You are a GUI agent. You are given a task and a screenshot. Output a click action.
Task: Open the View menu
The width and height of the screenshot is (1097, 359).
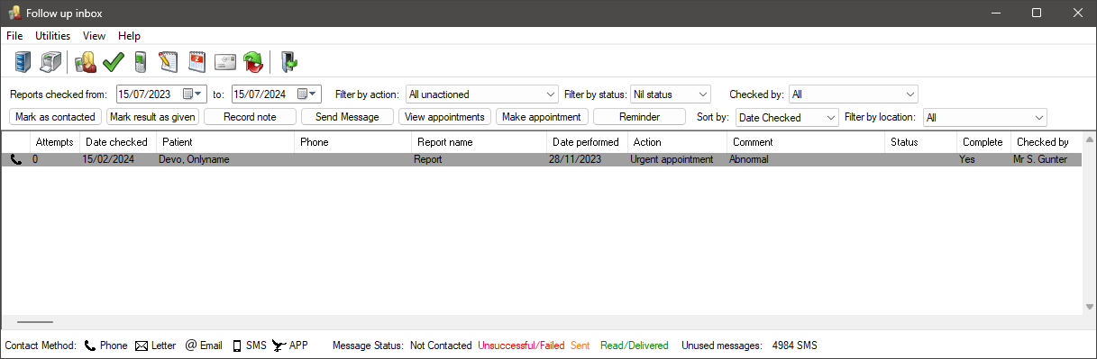pyautogui.click(x=94, y=36)
